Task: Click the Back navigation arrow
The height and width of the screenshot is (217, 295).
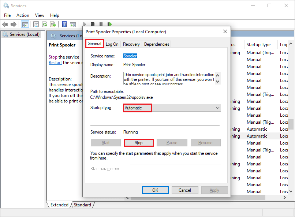Action: 5,24
